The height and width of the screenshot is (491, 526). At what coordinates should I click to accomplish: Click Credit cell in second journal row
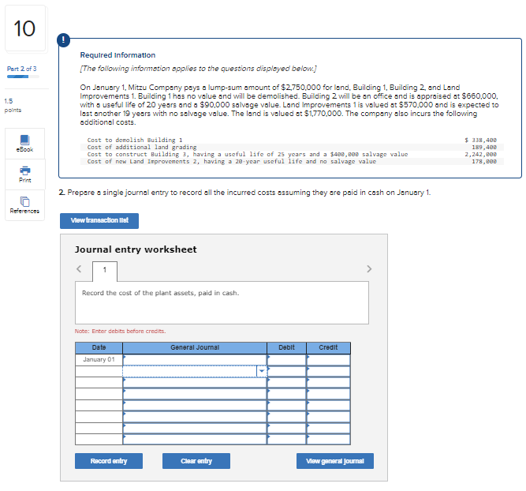(x=328, y=371)
